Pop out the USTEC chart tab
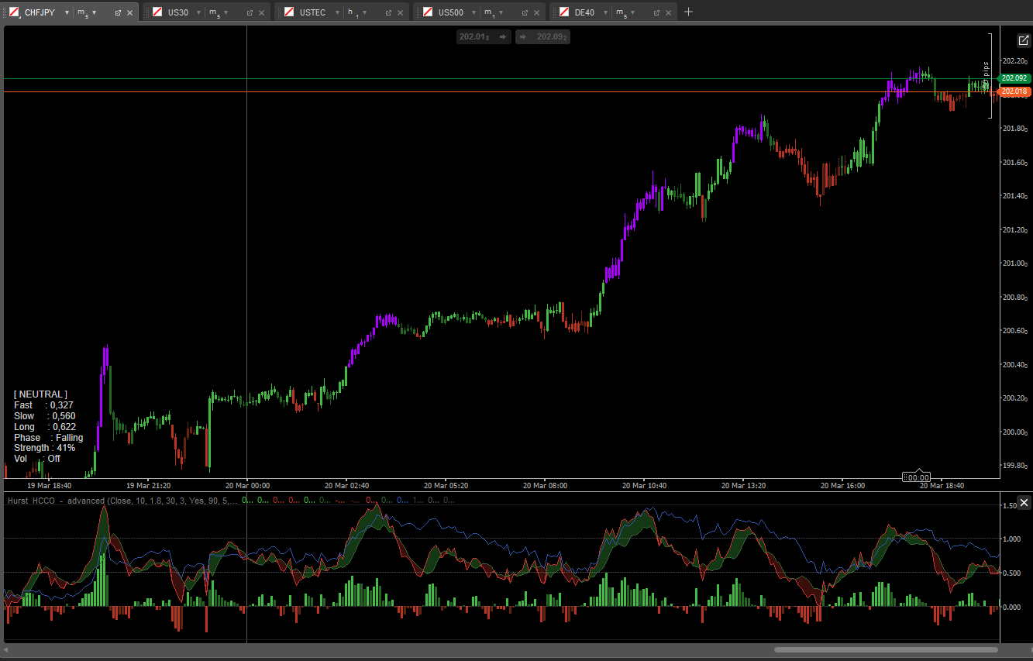The width and height of the screenshot is (1033, 661). (387, 12)
